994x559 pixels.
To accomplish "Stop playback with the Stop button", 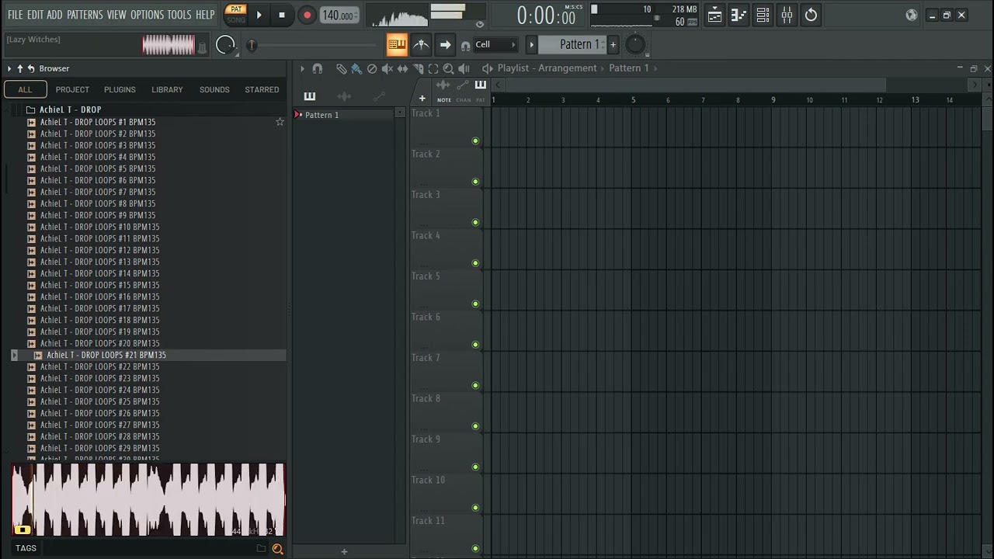I will [282, 15].
